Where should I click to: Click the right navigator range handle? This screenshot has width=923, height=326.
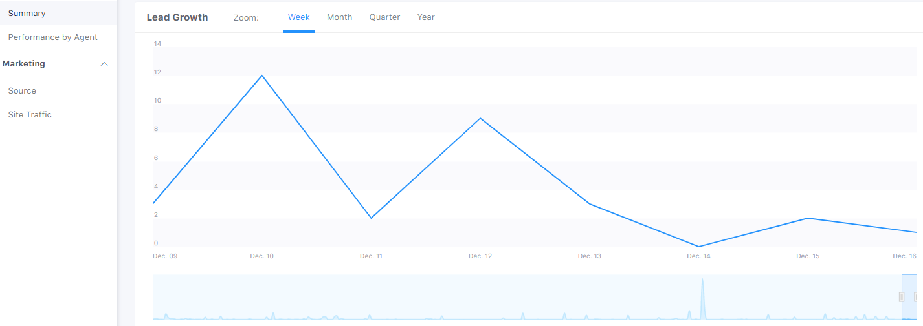click(x=917, y=297)
